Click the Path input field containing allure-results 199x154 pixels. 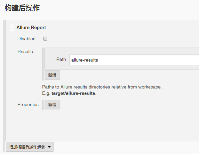pyautogui.click(x=134, y=60)
